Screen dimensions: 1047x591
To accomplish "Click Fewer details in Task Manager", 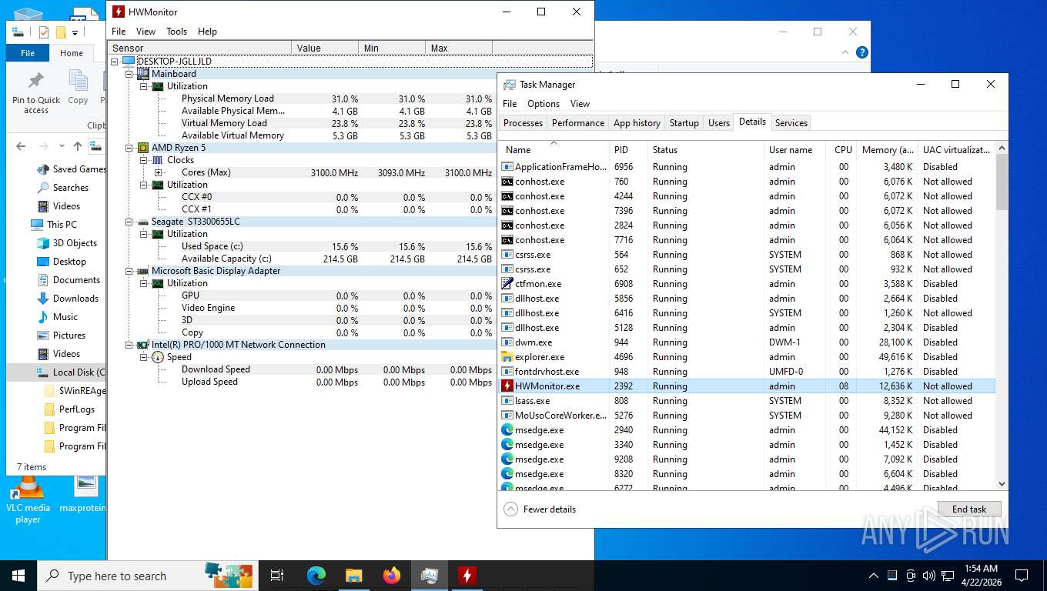I will pos(540,509).
